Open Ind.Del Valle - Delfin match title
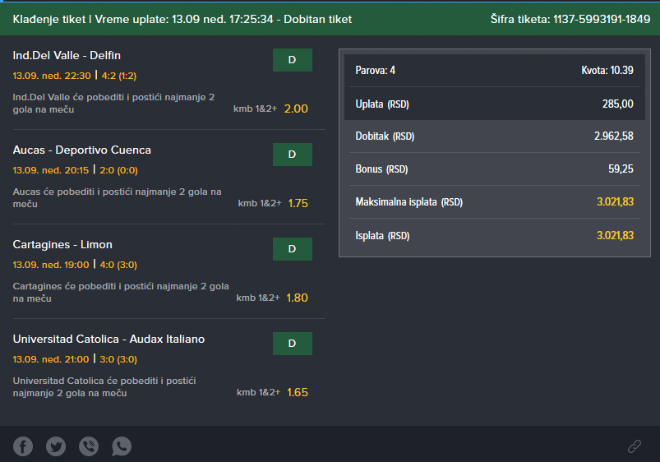The height and width of the screenshot is (462, 660). 67,56
